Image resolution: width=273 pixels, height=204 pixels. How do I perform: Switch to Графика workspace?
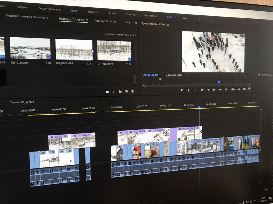pyautogui.click(x=130, y=14)
